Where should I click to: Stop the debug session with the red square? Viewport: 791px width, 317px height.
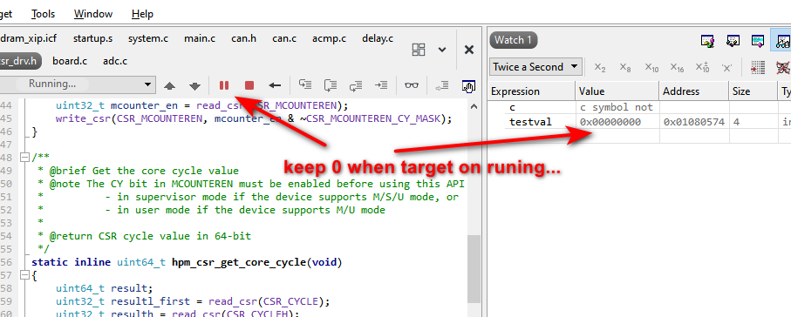click(249, 85)
